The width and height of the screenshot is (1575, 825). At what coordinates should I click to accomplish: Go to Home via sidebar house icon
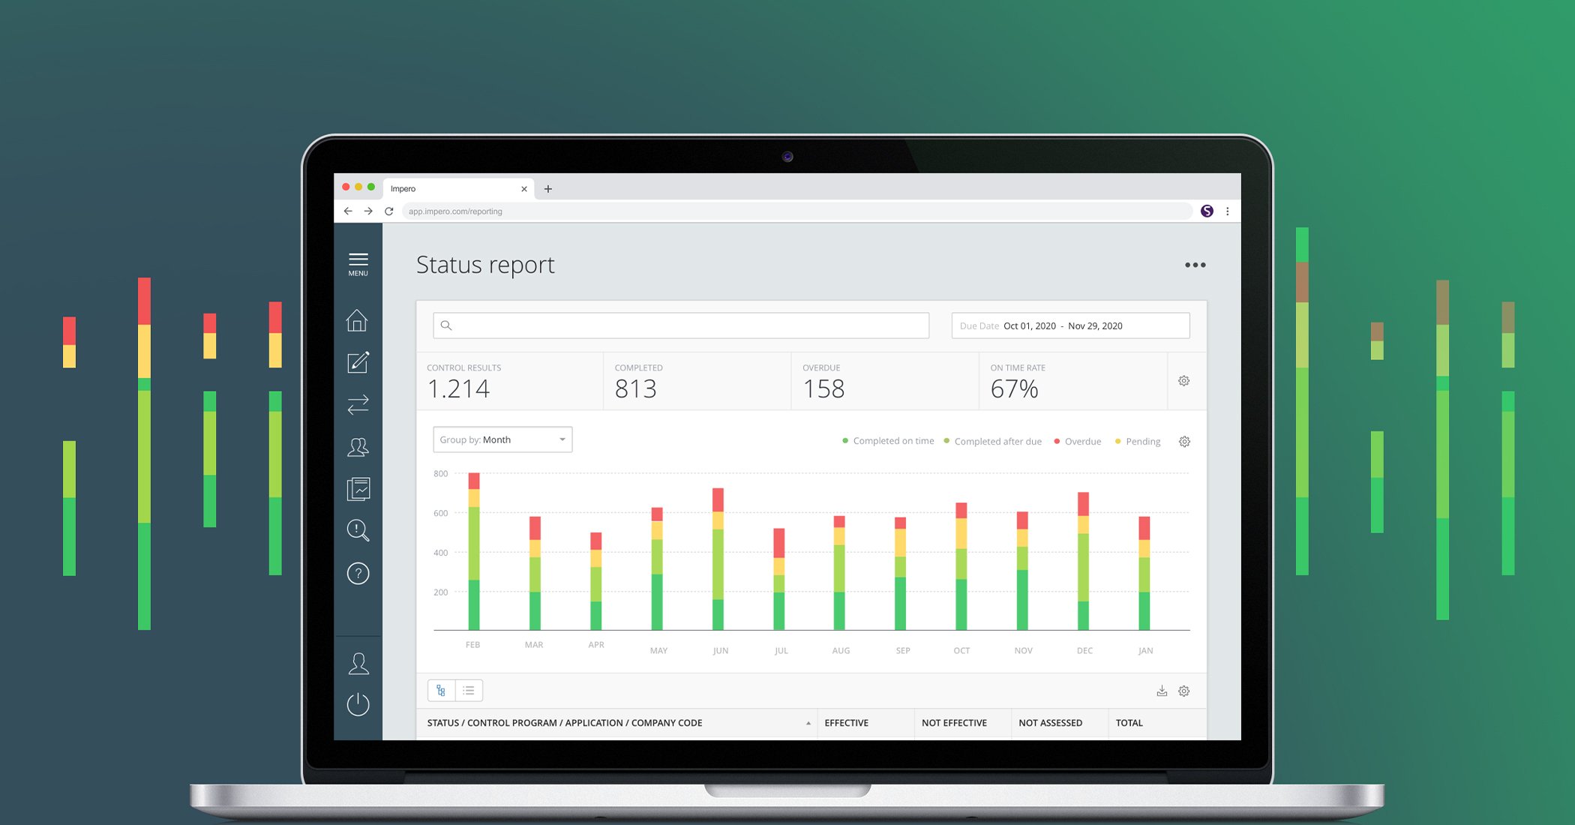coord(358,320)
